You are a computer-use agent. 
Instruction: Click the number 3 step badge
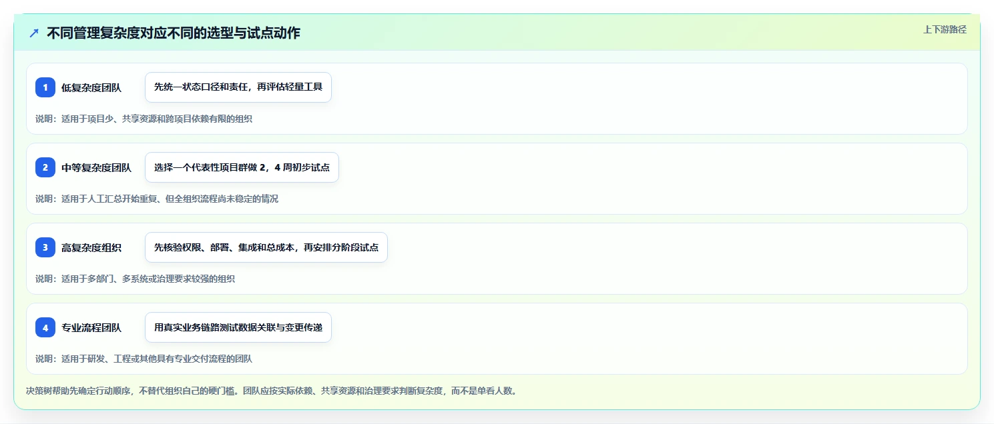point(45,247)
